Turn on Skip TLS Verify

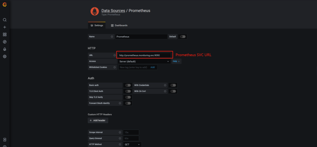[128, 97]
